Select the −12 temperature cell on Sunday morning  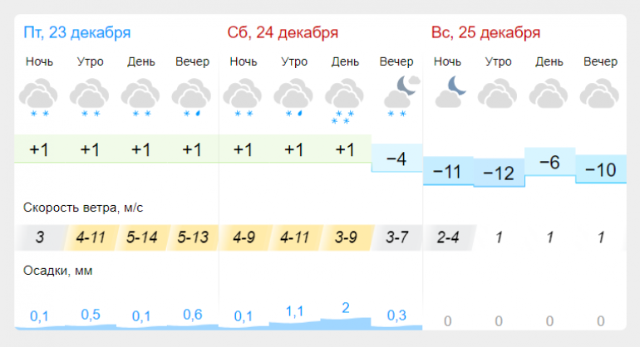coord(499,173)
